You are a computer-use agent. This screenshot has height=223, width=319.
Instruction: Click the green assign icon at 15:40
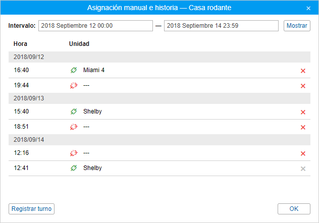tap(73, 111)
